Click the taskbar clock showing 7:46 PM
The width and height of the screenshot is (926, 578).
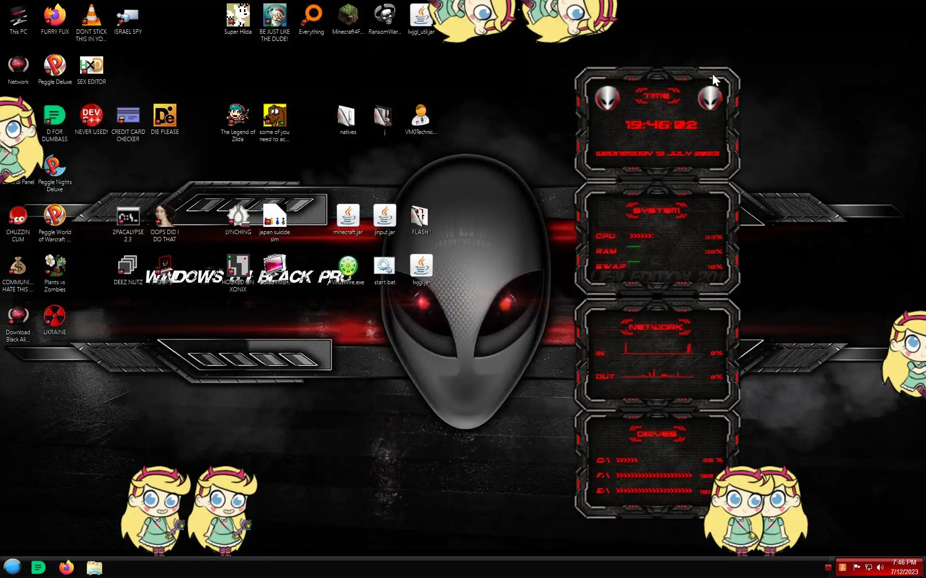click(904, 567)
